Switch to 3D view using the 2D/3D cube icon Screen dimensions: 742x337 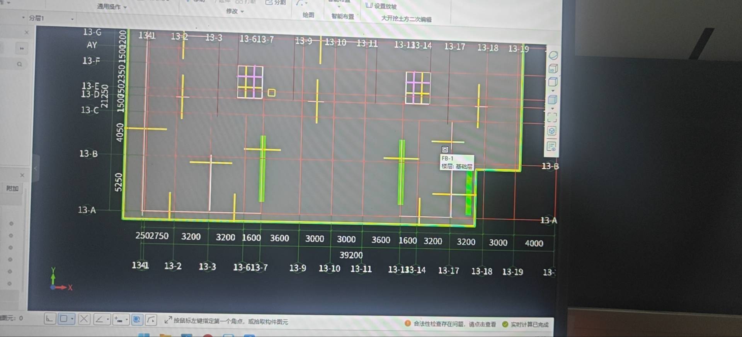(553, 69)
